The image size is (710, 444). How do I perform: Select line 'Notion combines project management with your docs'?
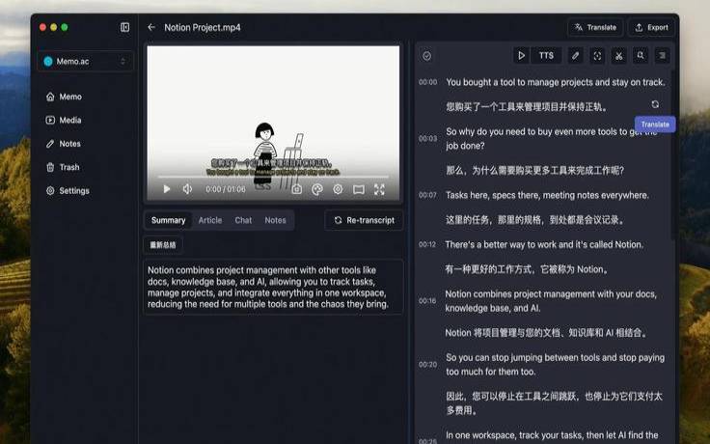click(551, 301)
